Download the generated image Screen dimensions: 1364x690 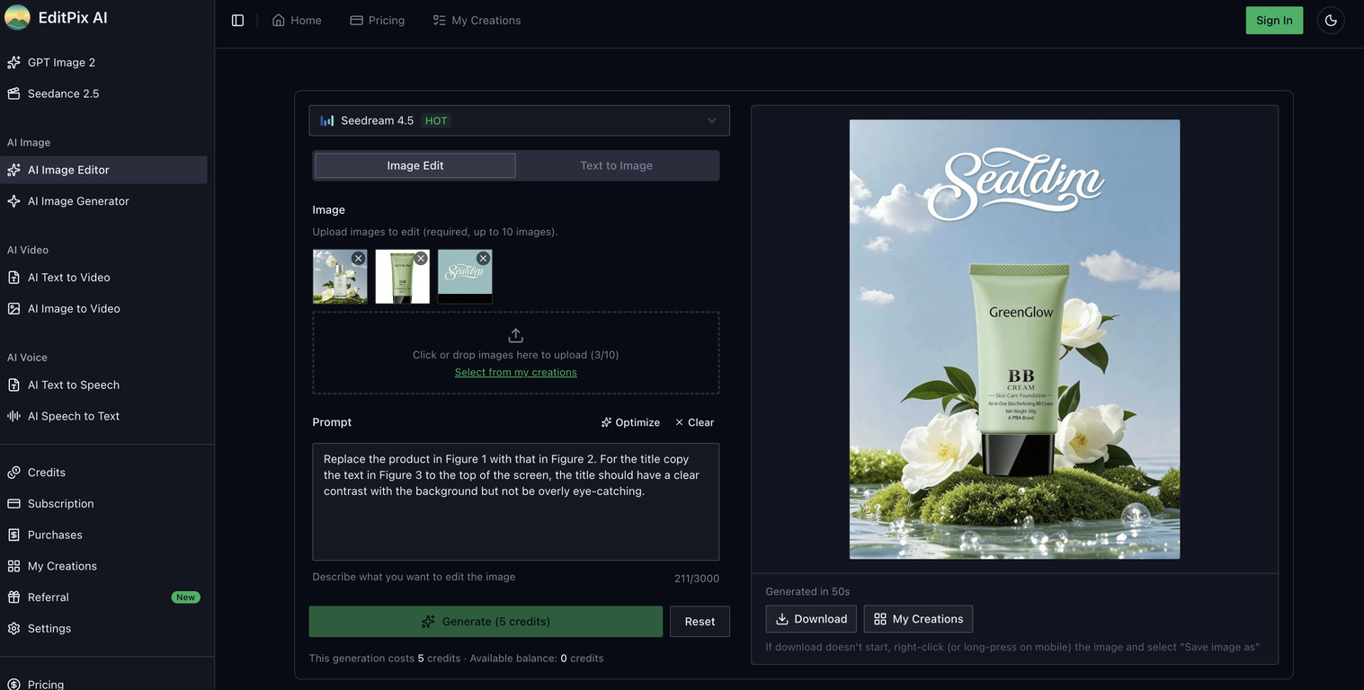coord(811,619)
